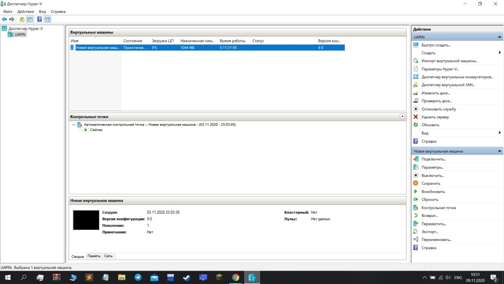The height and width of the screenshot is (284, 504).
Task: Open Параметры of the virtual machine
Action: pos(432,167)
